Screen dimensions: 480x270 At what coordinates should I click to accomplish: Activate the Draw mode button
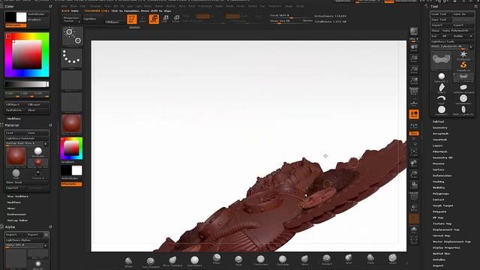click(x=142, y=19)
